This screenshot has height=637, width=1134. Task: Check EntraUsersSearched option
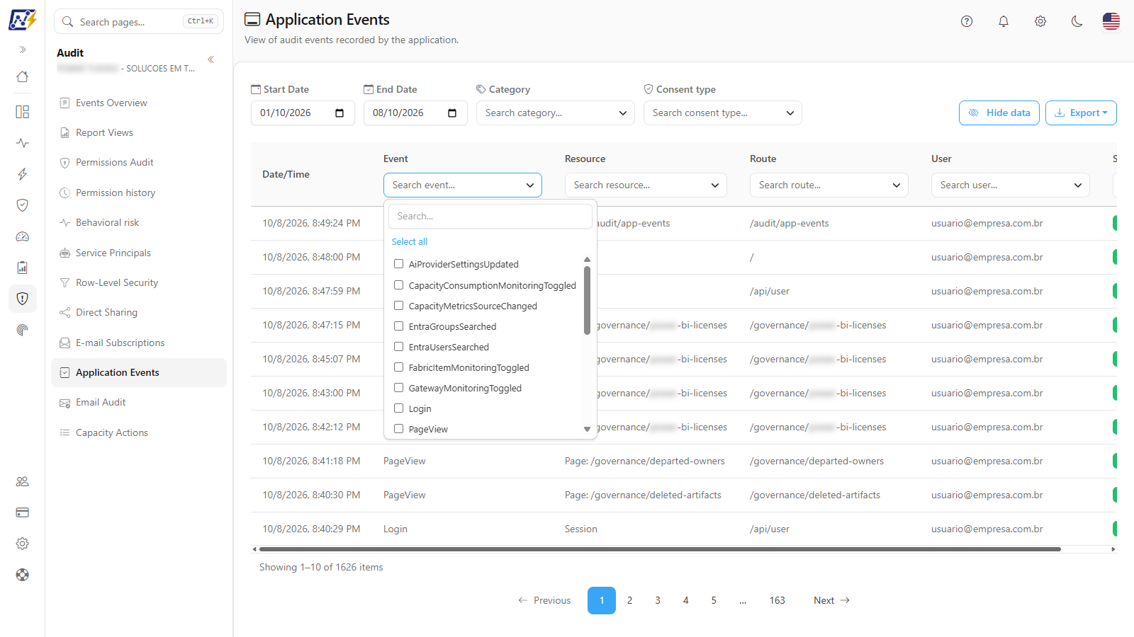tap(399, 347)
